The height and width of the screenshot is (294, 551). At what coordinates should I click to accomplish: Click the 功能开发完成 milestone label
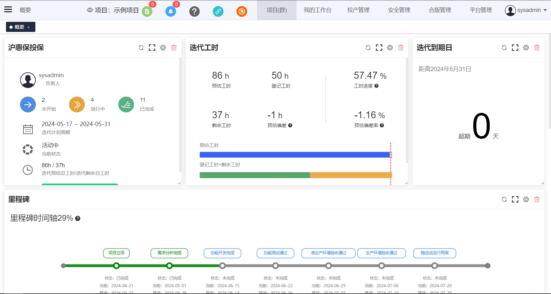tap(222, 253)
